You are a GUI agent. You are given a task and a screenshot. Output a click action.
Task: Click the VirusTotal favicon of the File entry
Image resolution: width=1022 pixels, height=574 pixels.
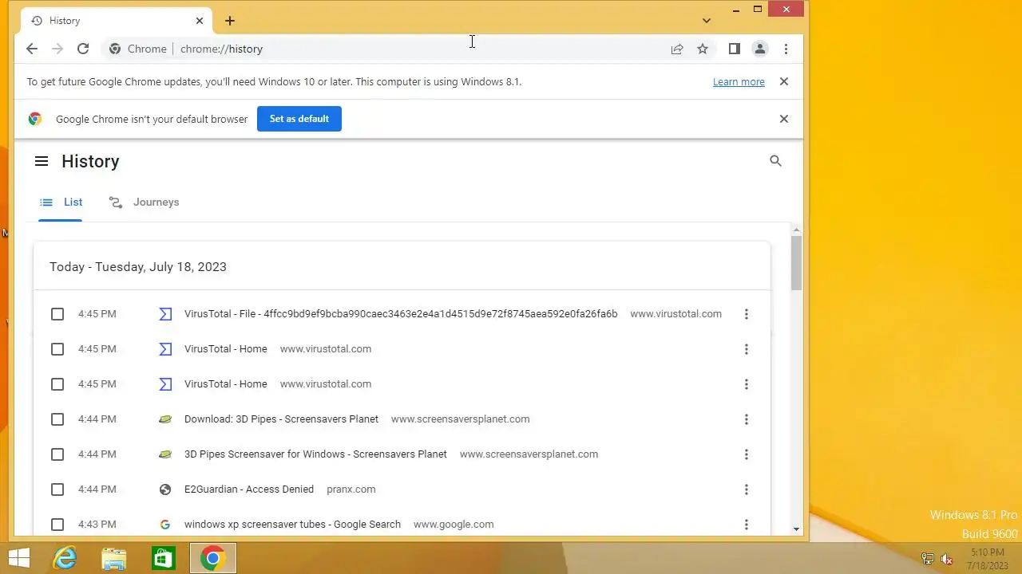165,314
